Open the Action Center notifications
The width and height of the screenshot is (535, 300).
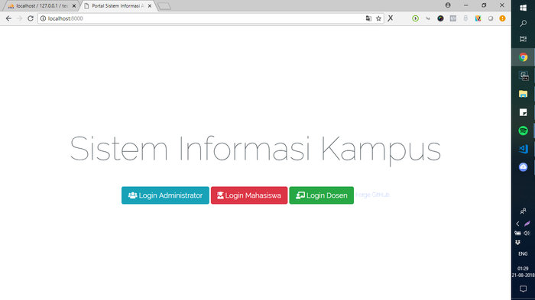click(x=523, y=289)
